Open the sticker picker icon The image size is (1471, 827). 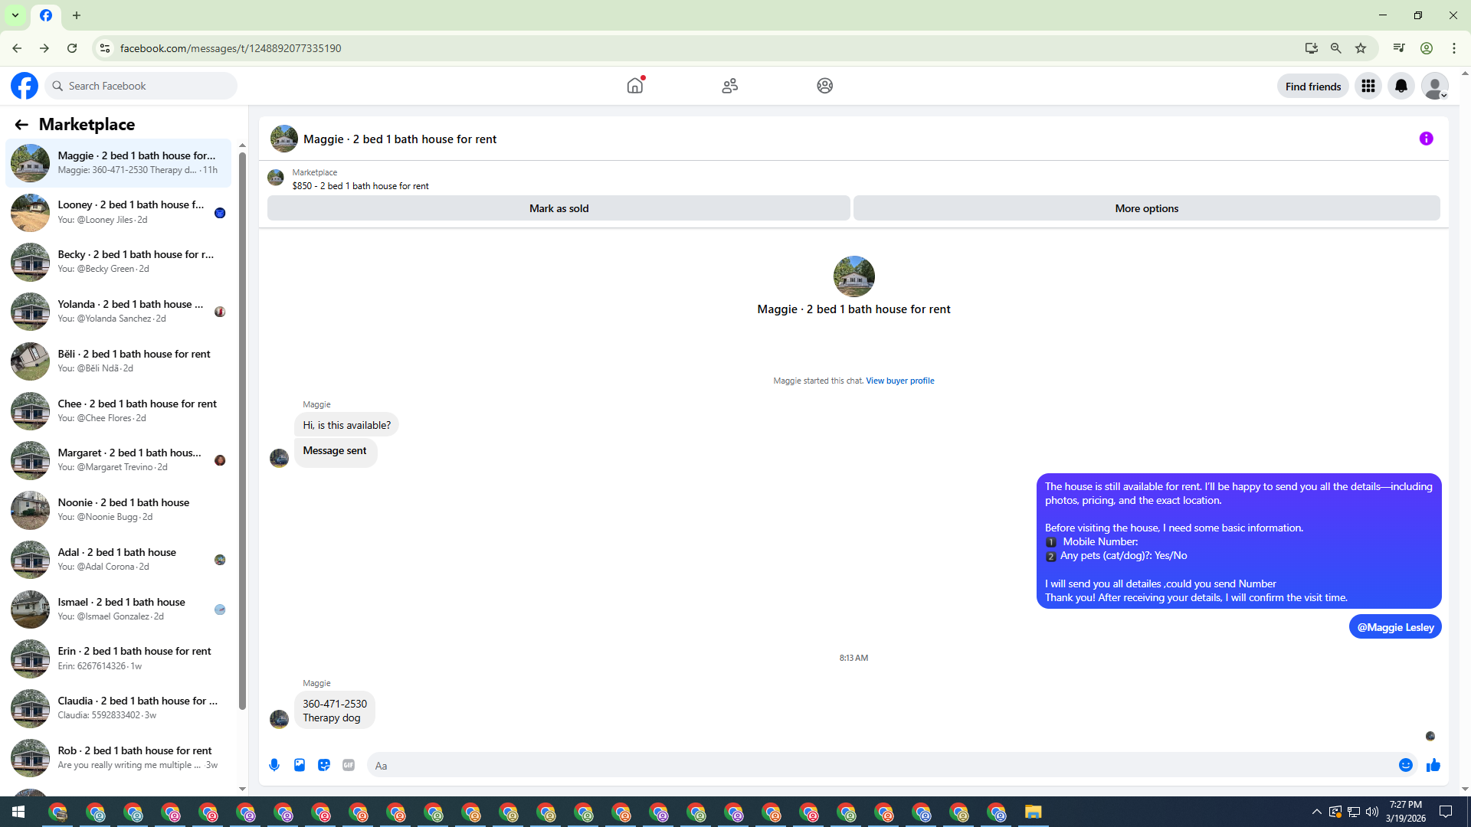pyautogui.click(x=324, y=765)
